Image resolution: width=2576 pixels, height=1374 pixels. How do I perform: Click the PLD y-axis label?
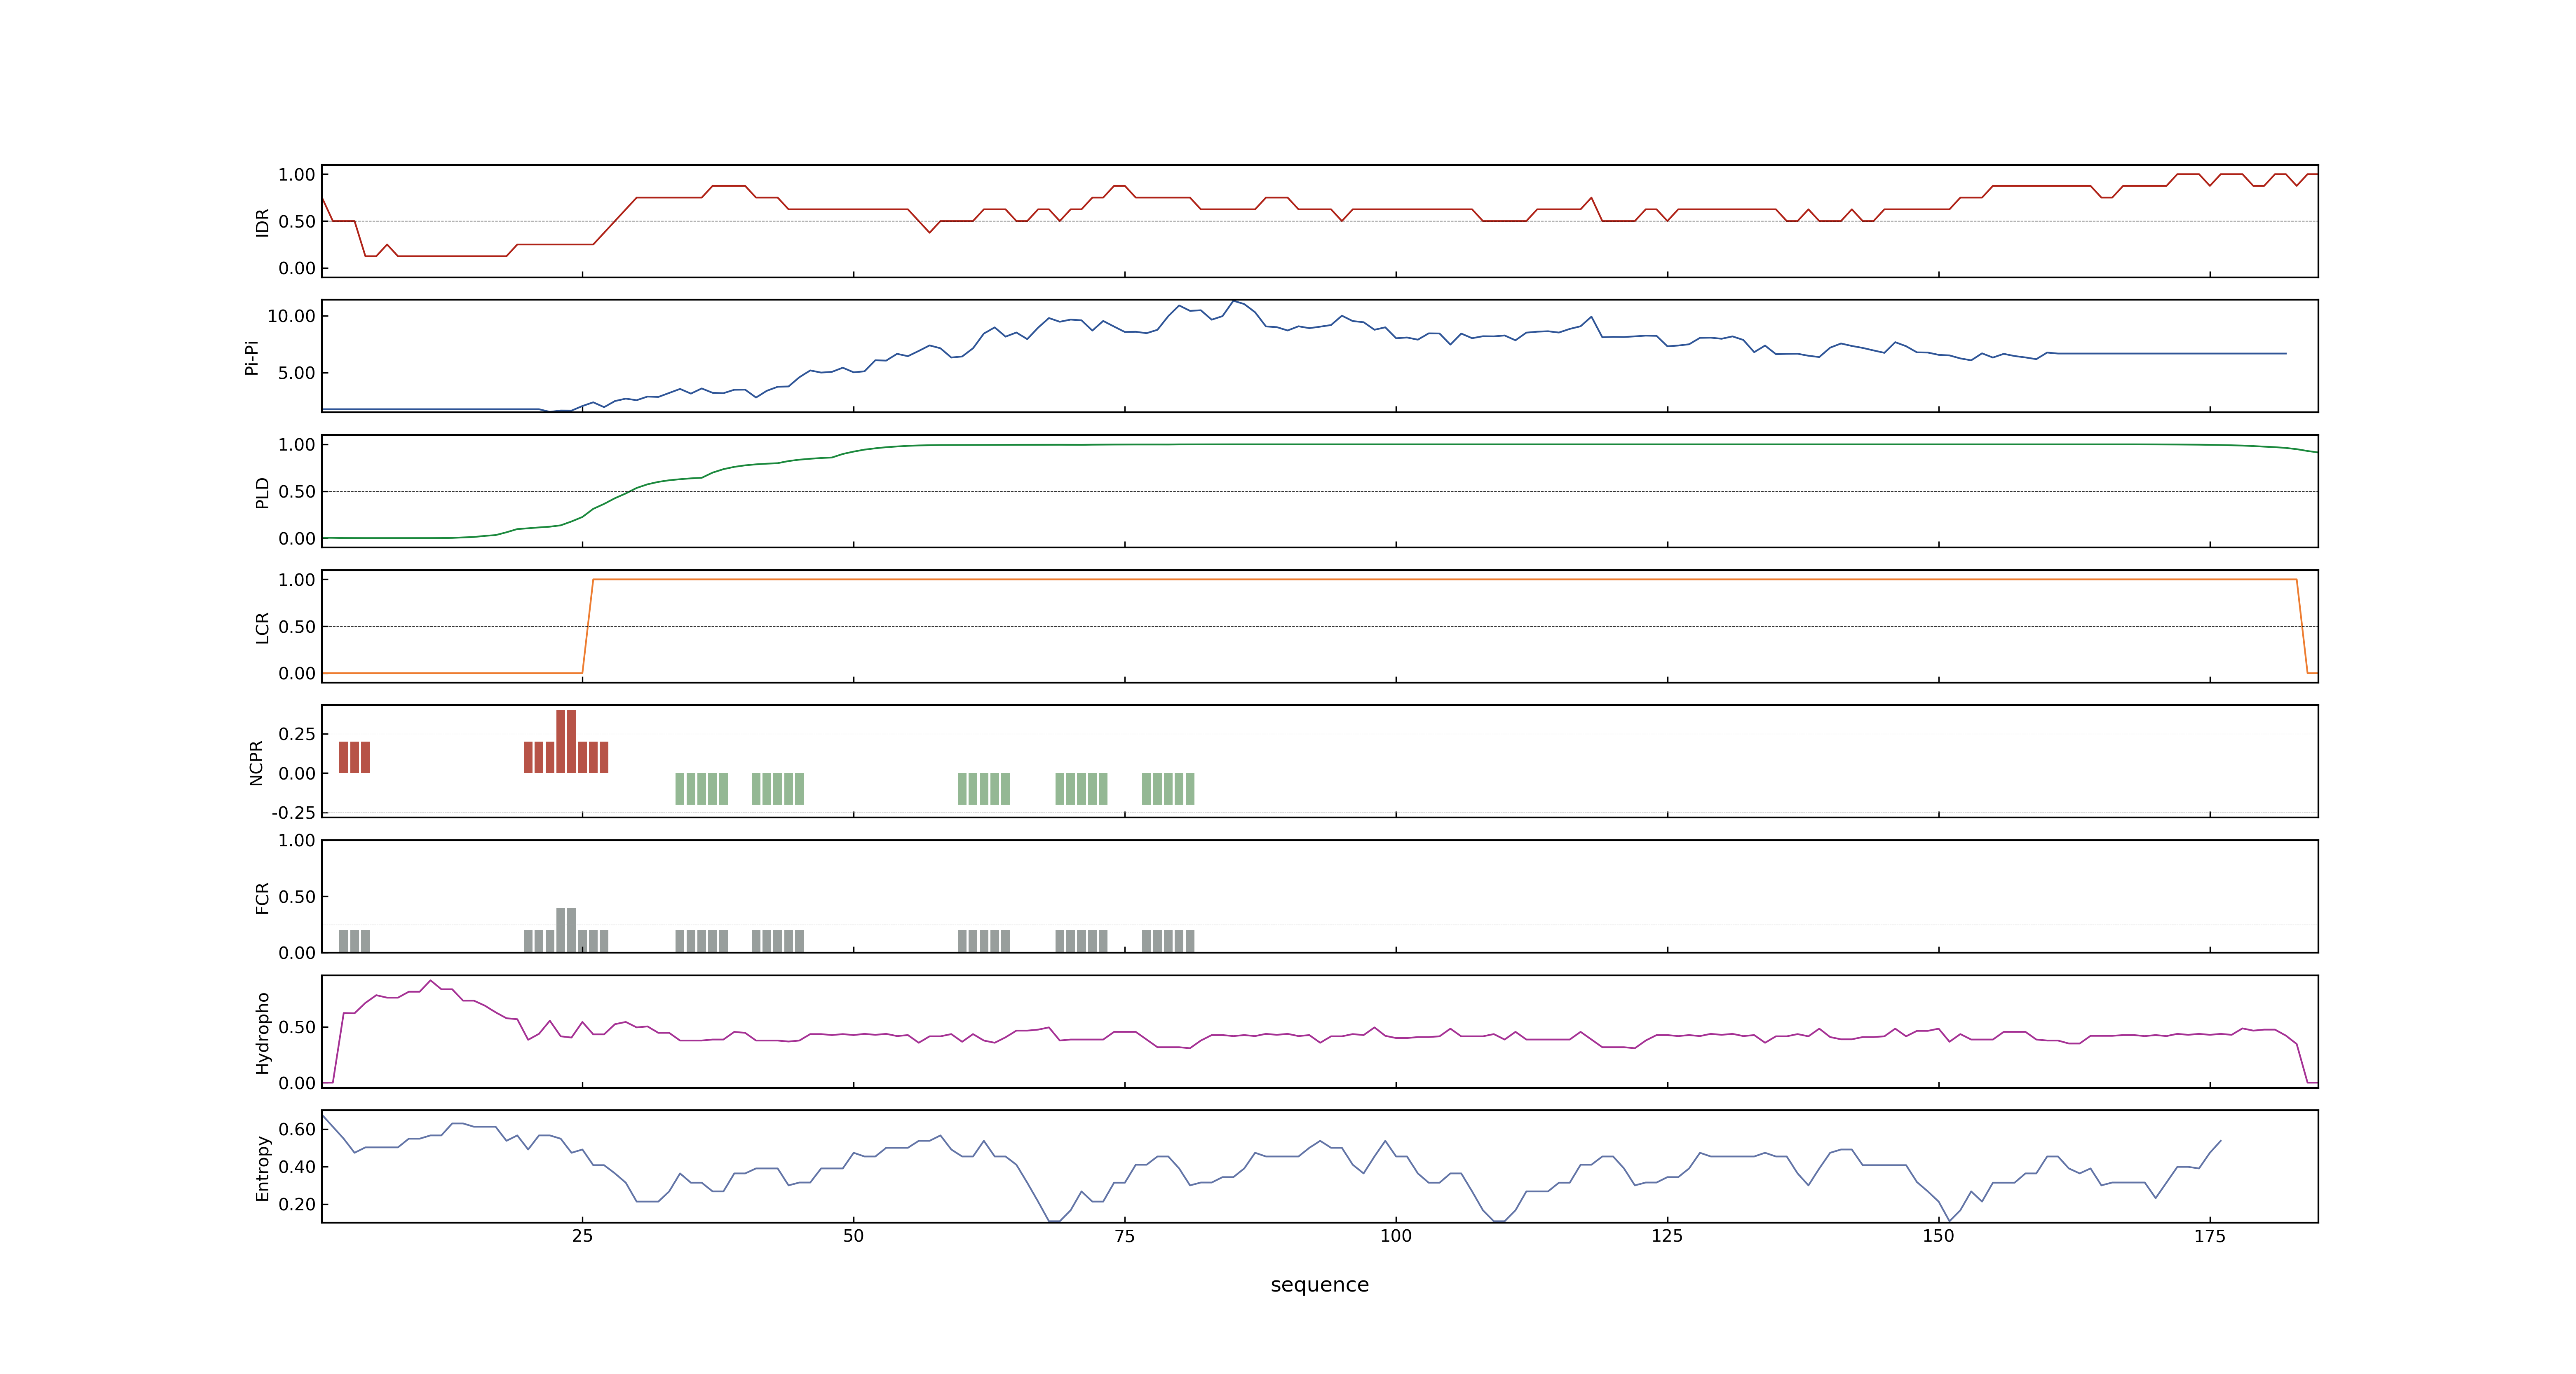[x=262, y=492]
